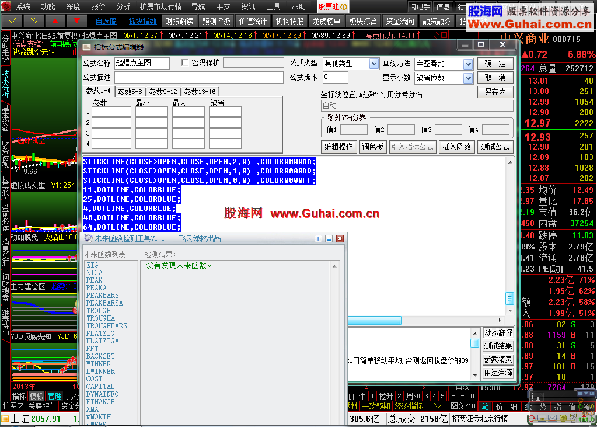Open the 分析 menu
Screen dimensions: 597x427
pos(123,6)
